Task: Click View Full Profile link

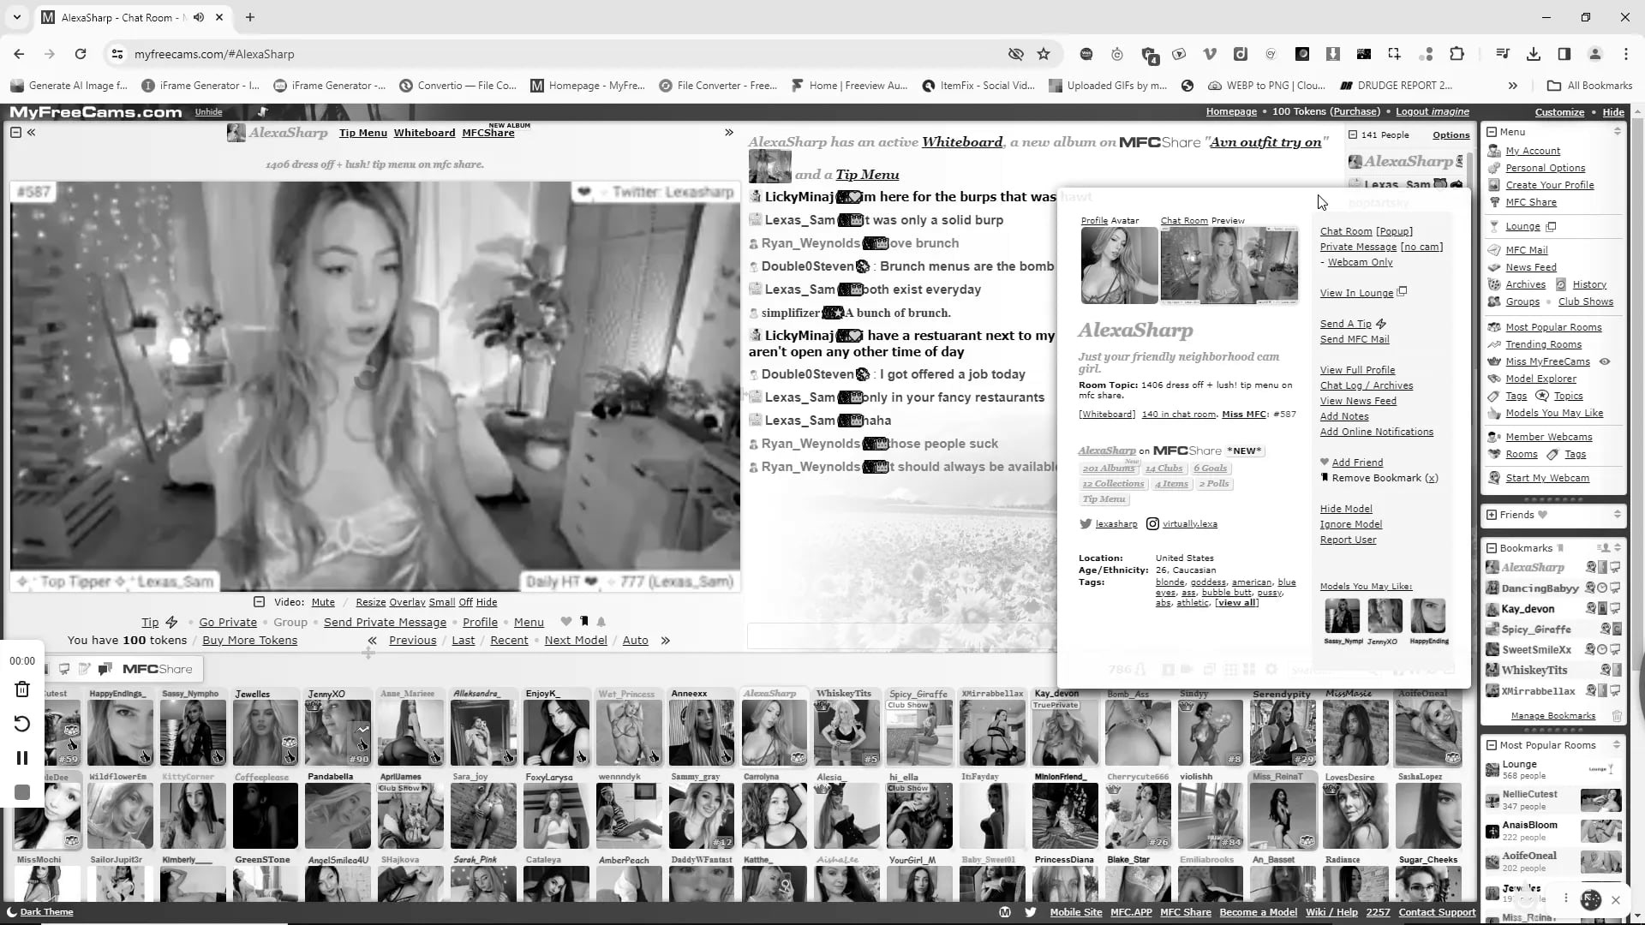Action: [1357, 370]
